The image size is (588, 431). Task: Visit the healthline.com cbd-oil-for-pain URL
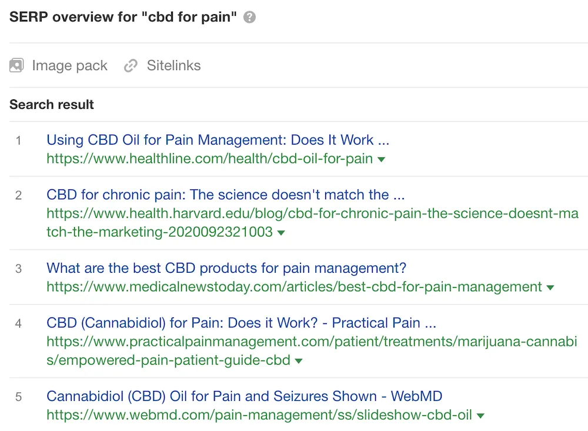(x=209, y=159)
